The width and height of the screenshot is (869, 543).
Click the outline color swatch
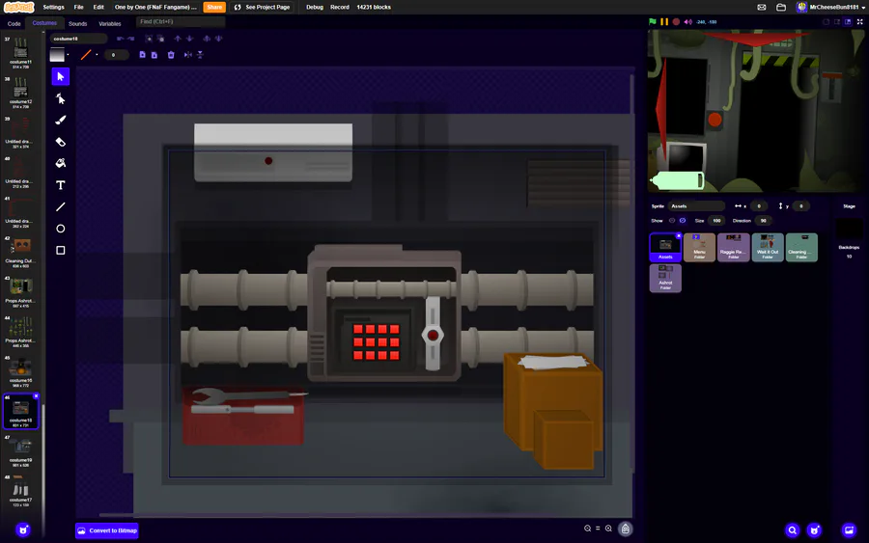(x=86, y=55)
